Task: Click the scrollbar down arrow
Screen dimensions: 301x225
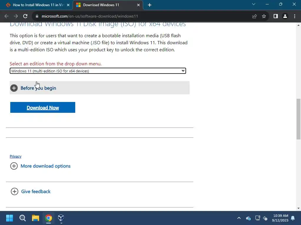Action: point(299,208)
